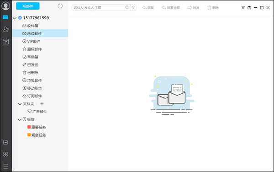Image resolution: width=274 pixels, height=172 pixels.
Task: Click the 收件箱 tray icon
Action: (25, 26)
